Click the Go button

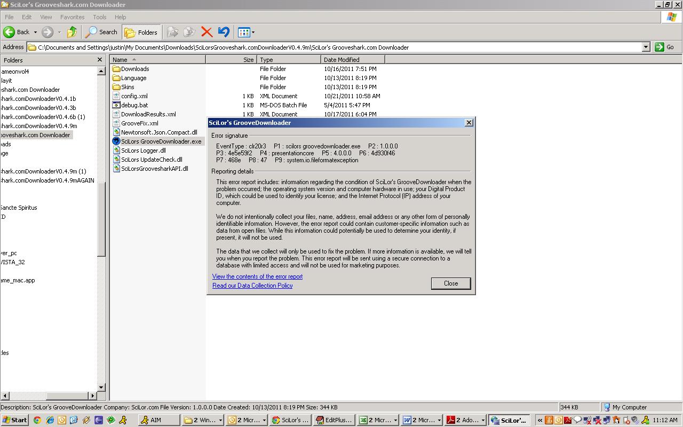665,47
